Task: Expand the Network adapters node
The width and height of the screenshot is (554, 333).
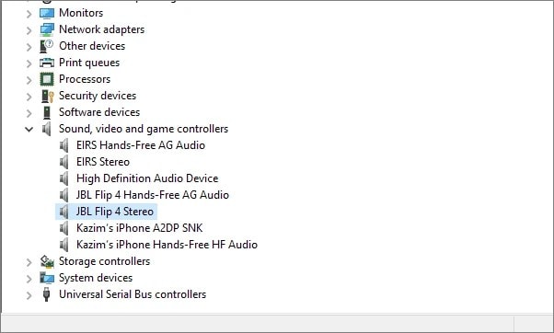Action: [29, 30]
